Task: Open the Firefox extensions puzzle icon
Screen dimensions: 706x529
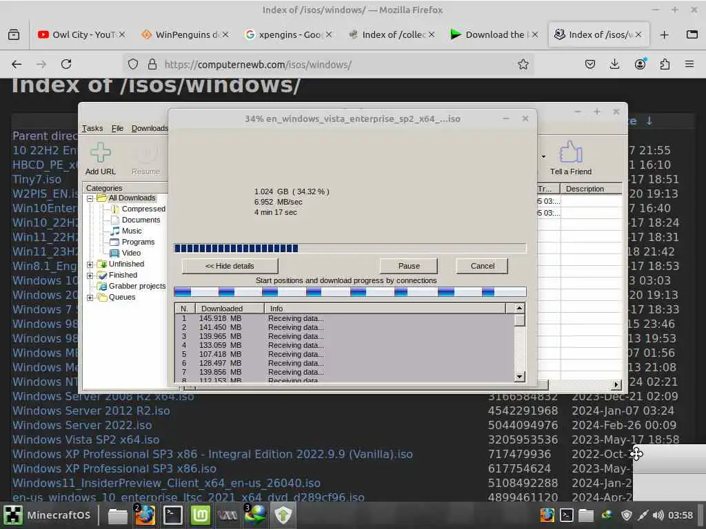Action: (665, 64)
